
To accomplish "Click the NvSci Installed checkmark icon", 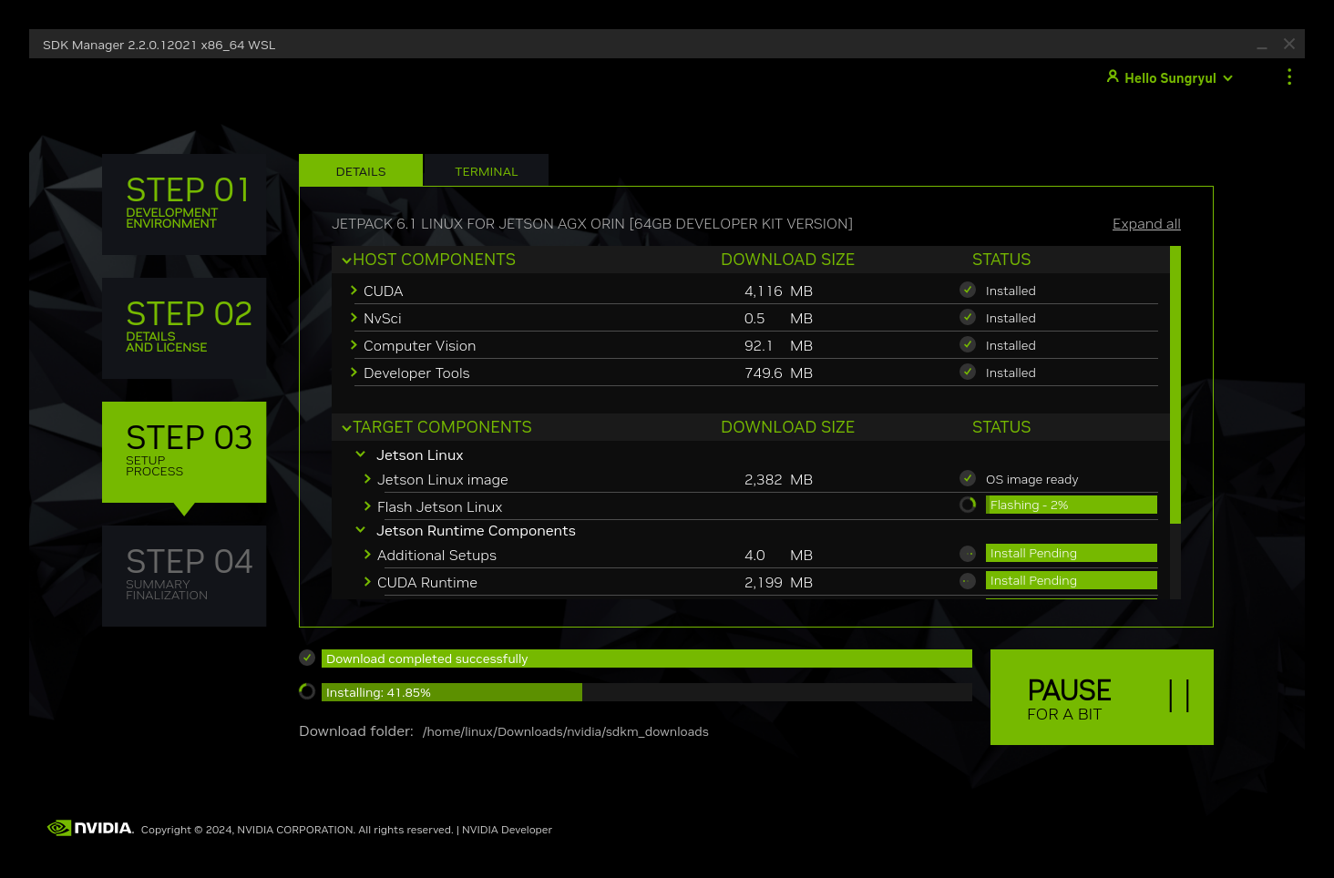I will click(x=968, y=317).
